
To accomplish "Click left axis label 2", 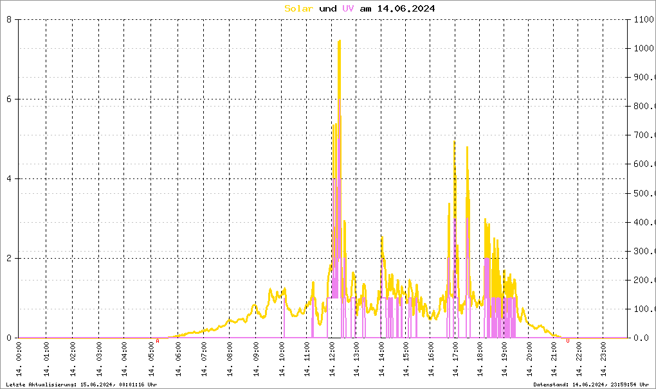I will tap(9, 258).
